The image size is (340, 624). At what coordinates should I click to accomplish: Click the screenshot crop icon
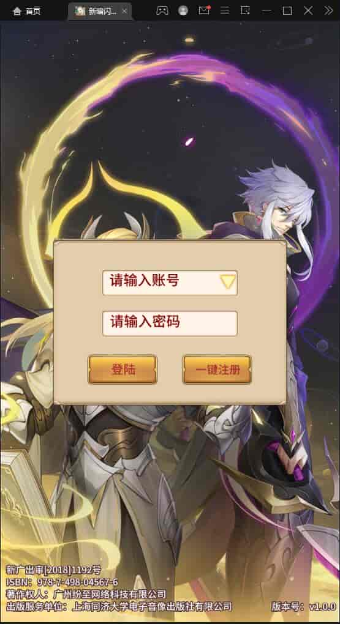(246, 10)
